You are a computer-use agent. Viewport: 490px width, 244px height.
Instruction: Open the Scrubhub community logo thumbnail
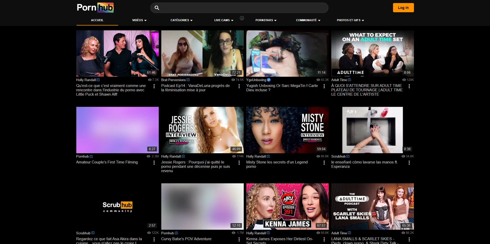117,207
